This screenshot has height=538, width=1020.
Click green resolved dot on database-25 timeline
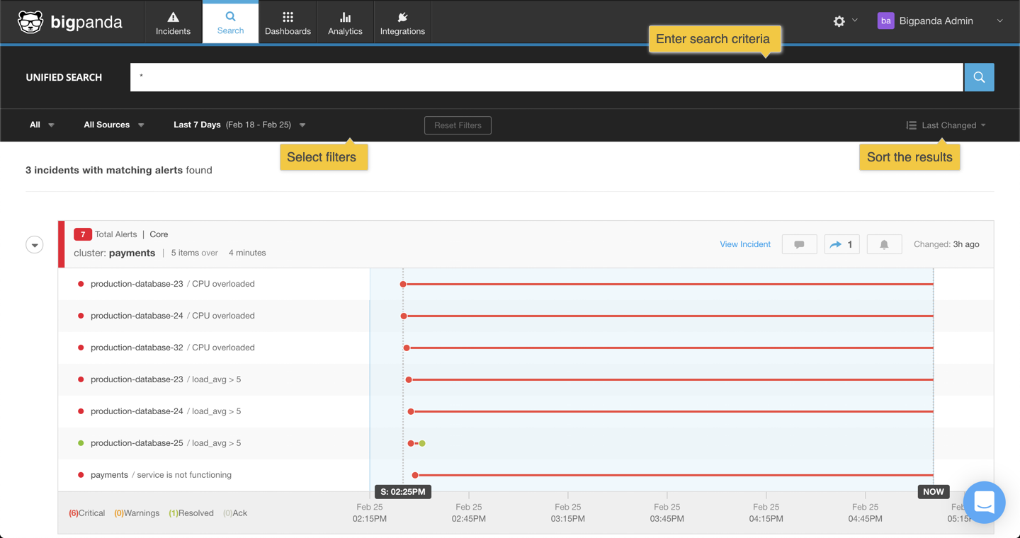tap(422, 443)
